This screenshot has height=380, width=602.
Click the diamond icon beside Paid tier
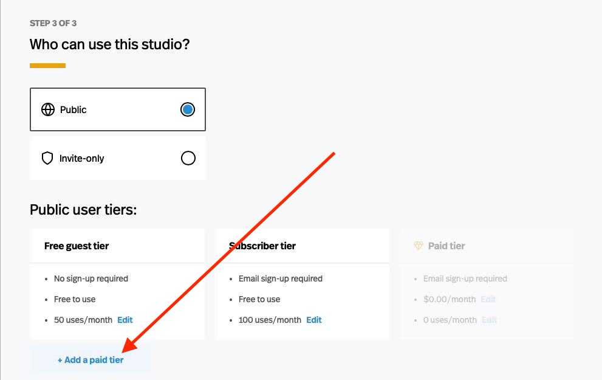[x=418, y=246]
